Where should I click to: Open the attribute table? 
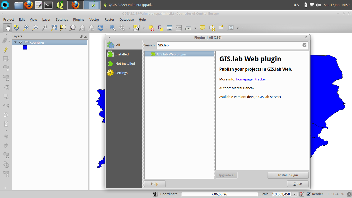[x=169, y=28]
